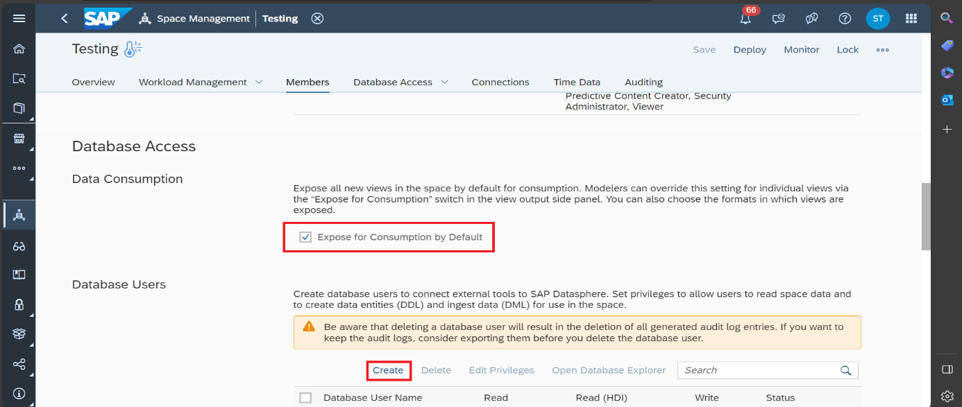This screenshot has height=407, width=962.
Task: Click the database users Search field
Action: coord(760,370)
